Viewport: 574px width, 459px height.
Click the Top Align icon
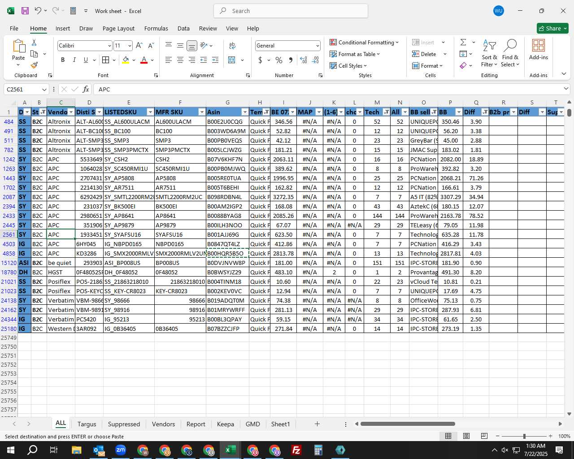(169, 46)
